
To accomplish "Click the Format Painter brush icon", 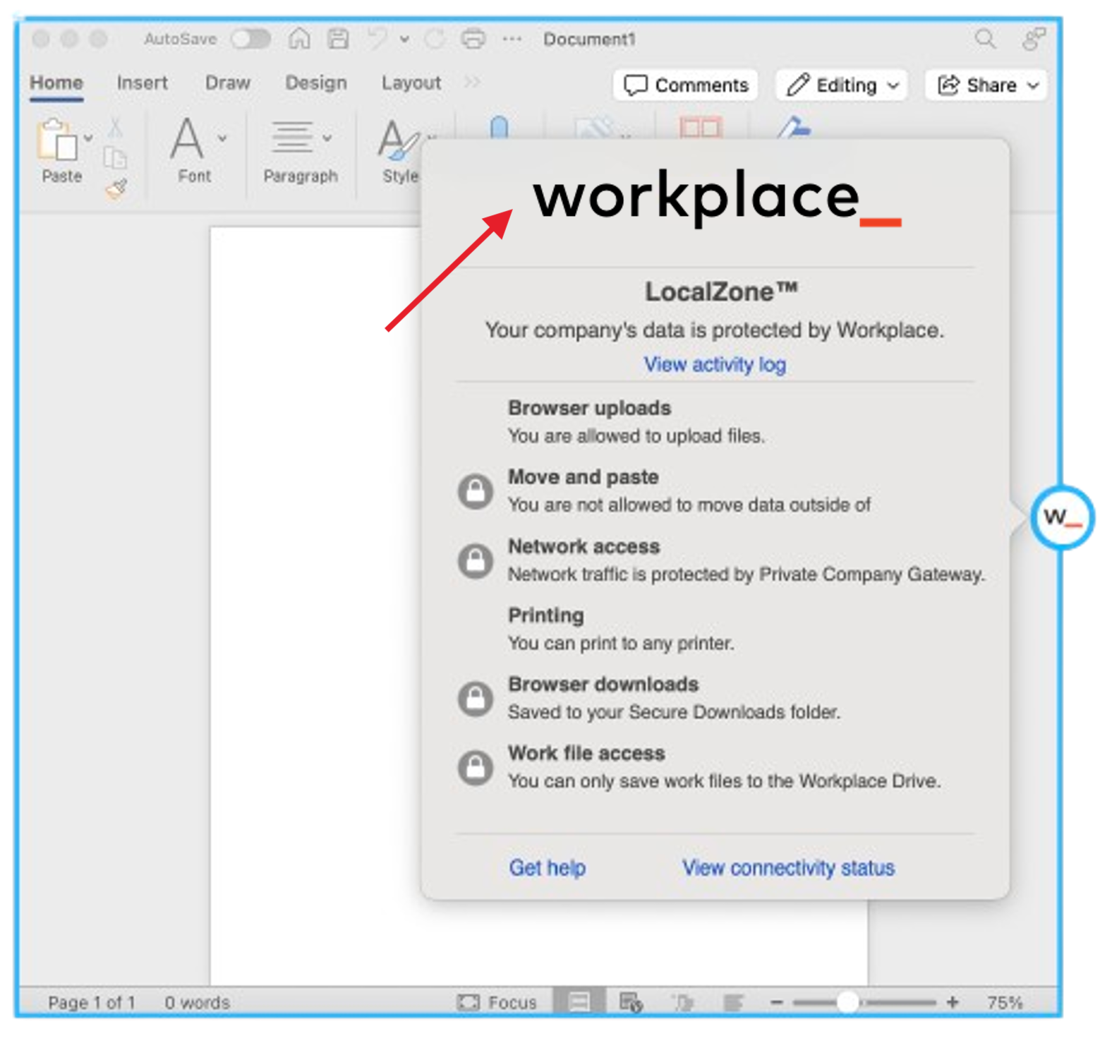I will coord(116,188).
